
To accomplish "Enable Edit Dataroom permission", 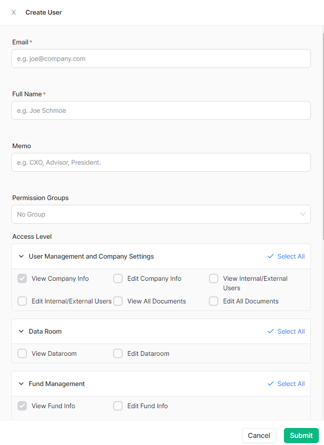I will click(118, 353).
